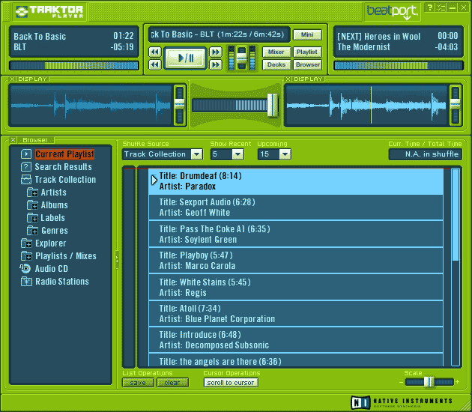Viewport: 472px width, 412px height.
Task: Expand the Albums folder
Action: coord(32,205)
